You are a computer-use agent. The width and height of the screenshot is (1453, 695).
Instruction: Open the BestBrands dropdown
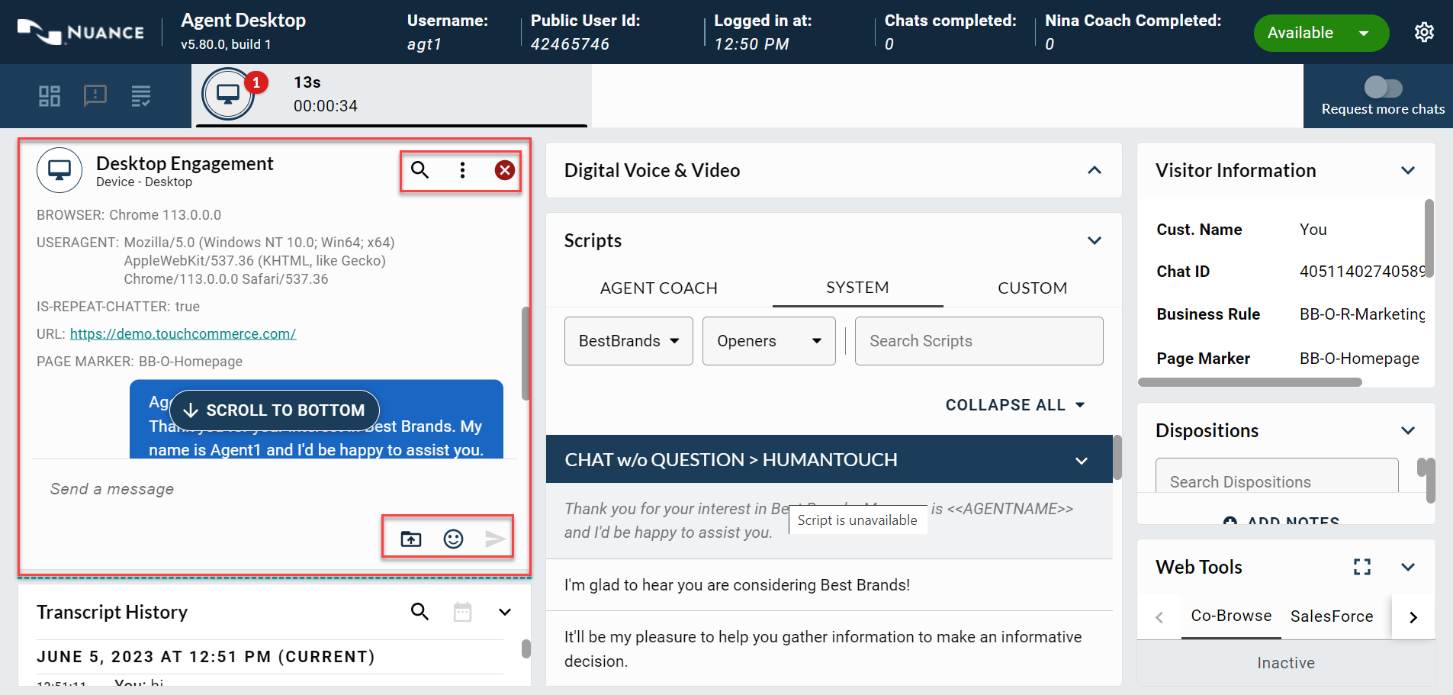[x=628, y=341]
